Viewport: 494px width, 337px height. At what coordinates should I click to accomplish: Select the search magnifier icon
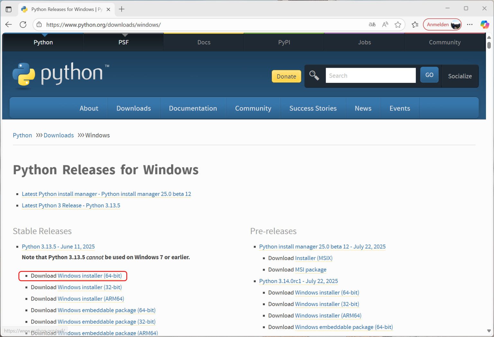[314, 75]
